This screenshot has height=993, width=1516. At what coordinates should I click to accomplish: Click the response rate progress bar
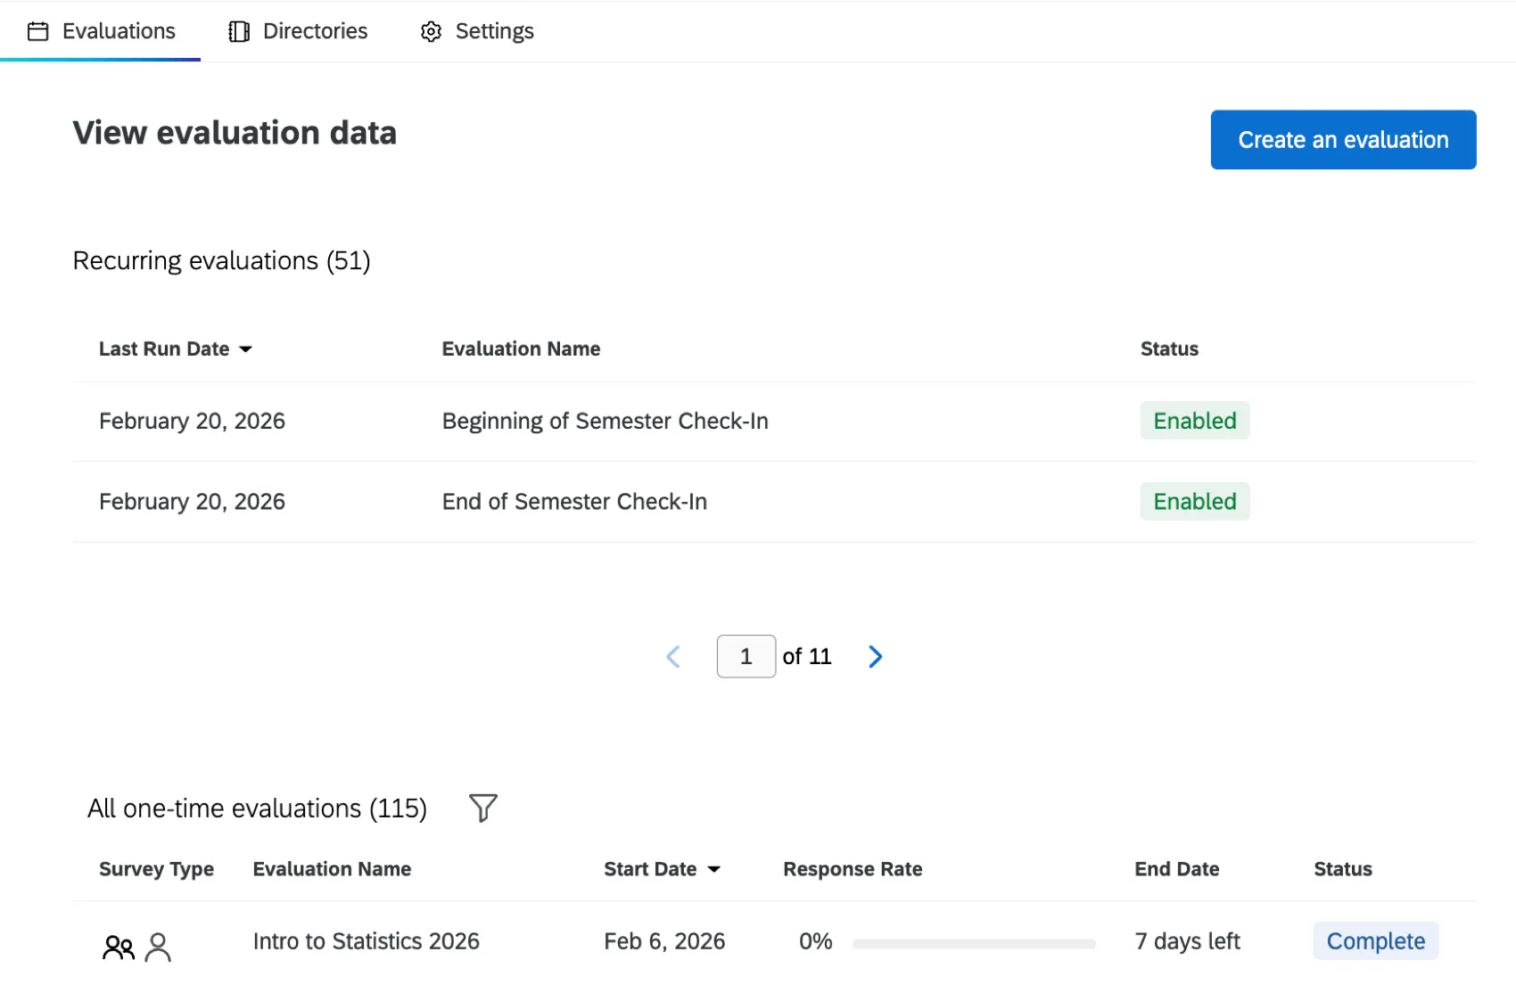[973, 944]
